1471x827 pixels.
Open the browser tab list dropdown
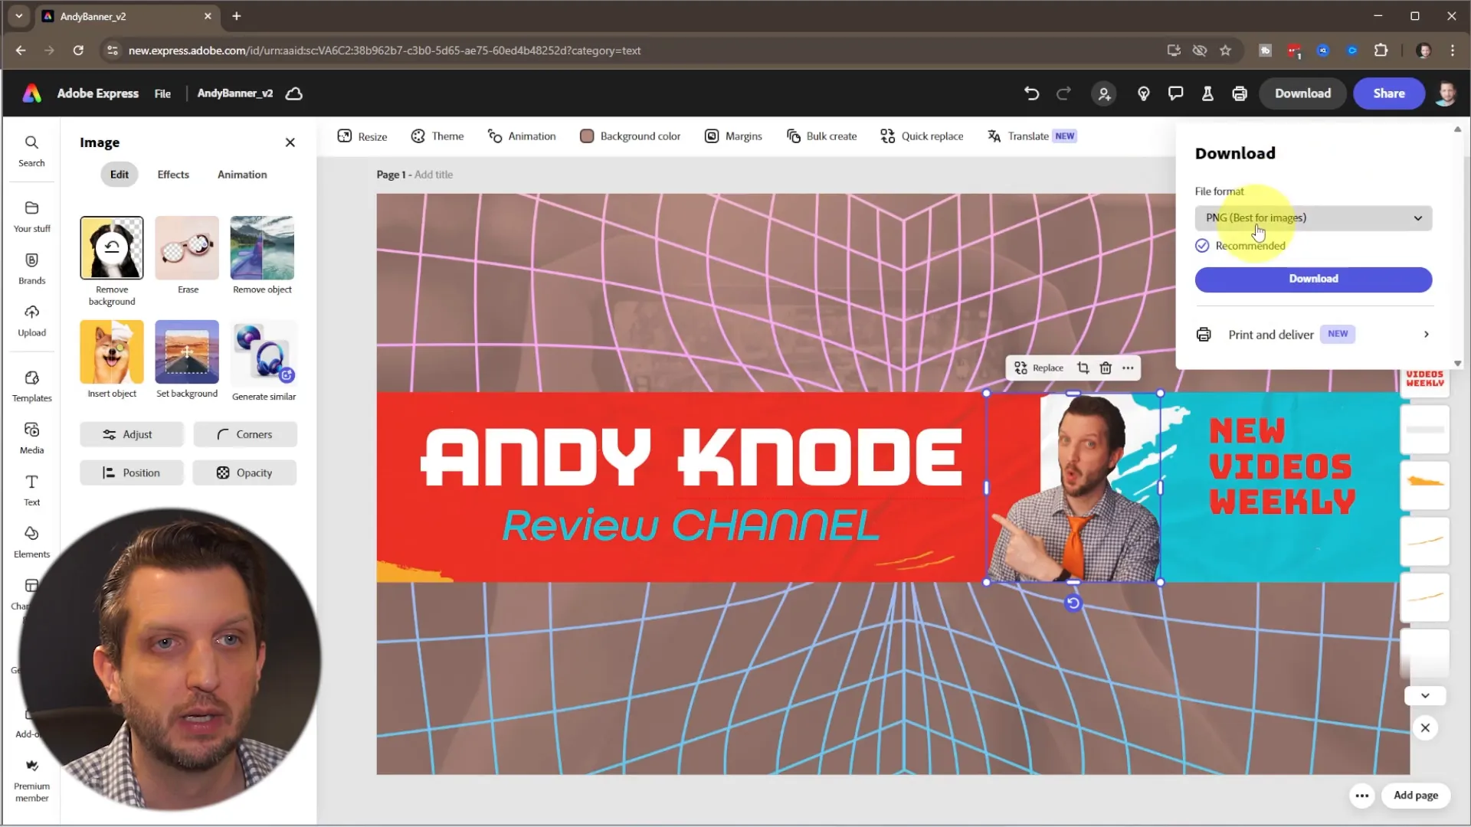[19, 16]
